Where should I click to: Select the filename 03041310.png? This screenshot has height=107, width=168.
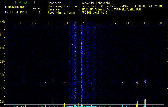pyautogui.click(x=15, y=7)
